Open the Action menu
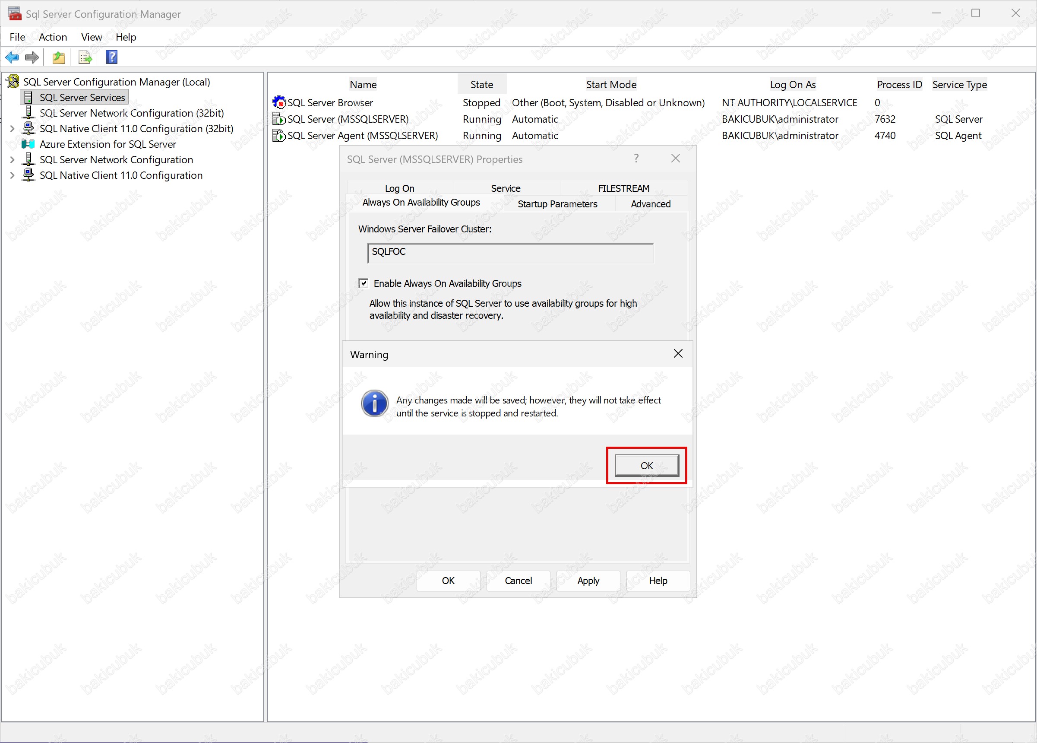The height and width of the screenshot is (743, 1037). [x=53, y=37]
